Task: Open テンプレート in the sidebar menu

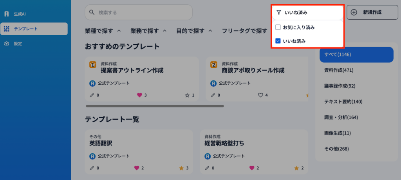Action: (34, 29)
